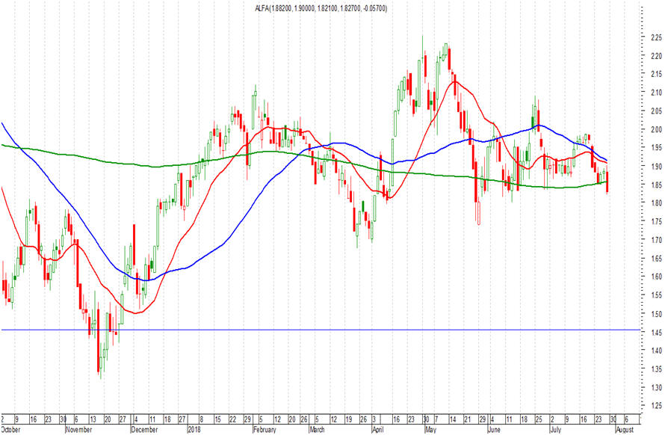Select the 1.95 price axis label

(x=656, y=148)
